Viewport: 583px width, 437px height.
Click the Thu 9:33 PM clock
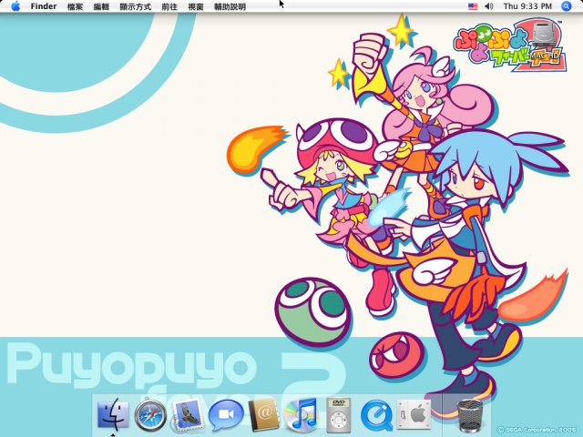[x=527, y=6]
